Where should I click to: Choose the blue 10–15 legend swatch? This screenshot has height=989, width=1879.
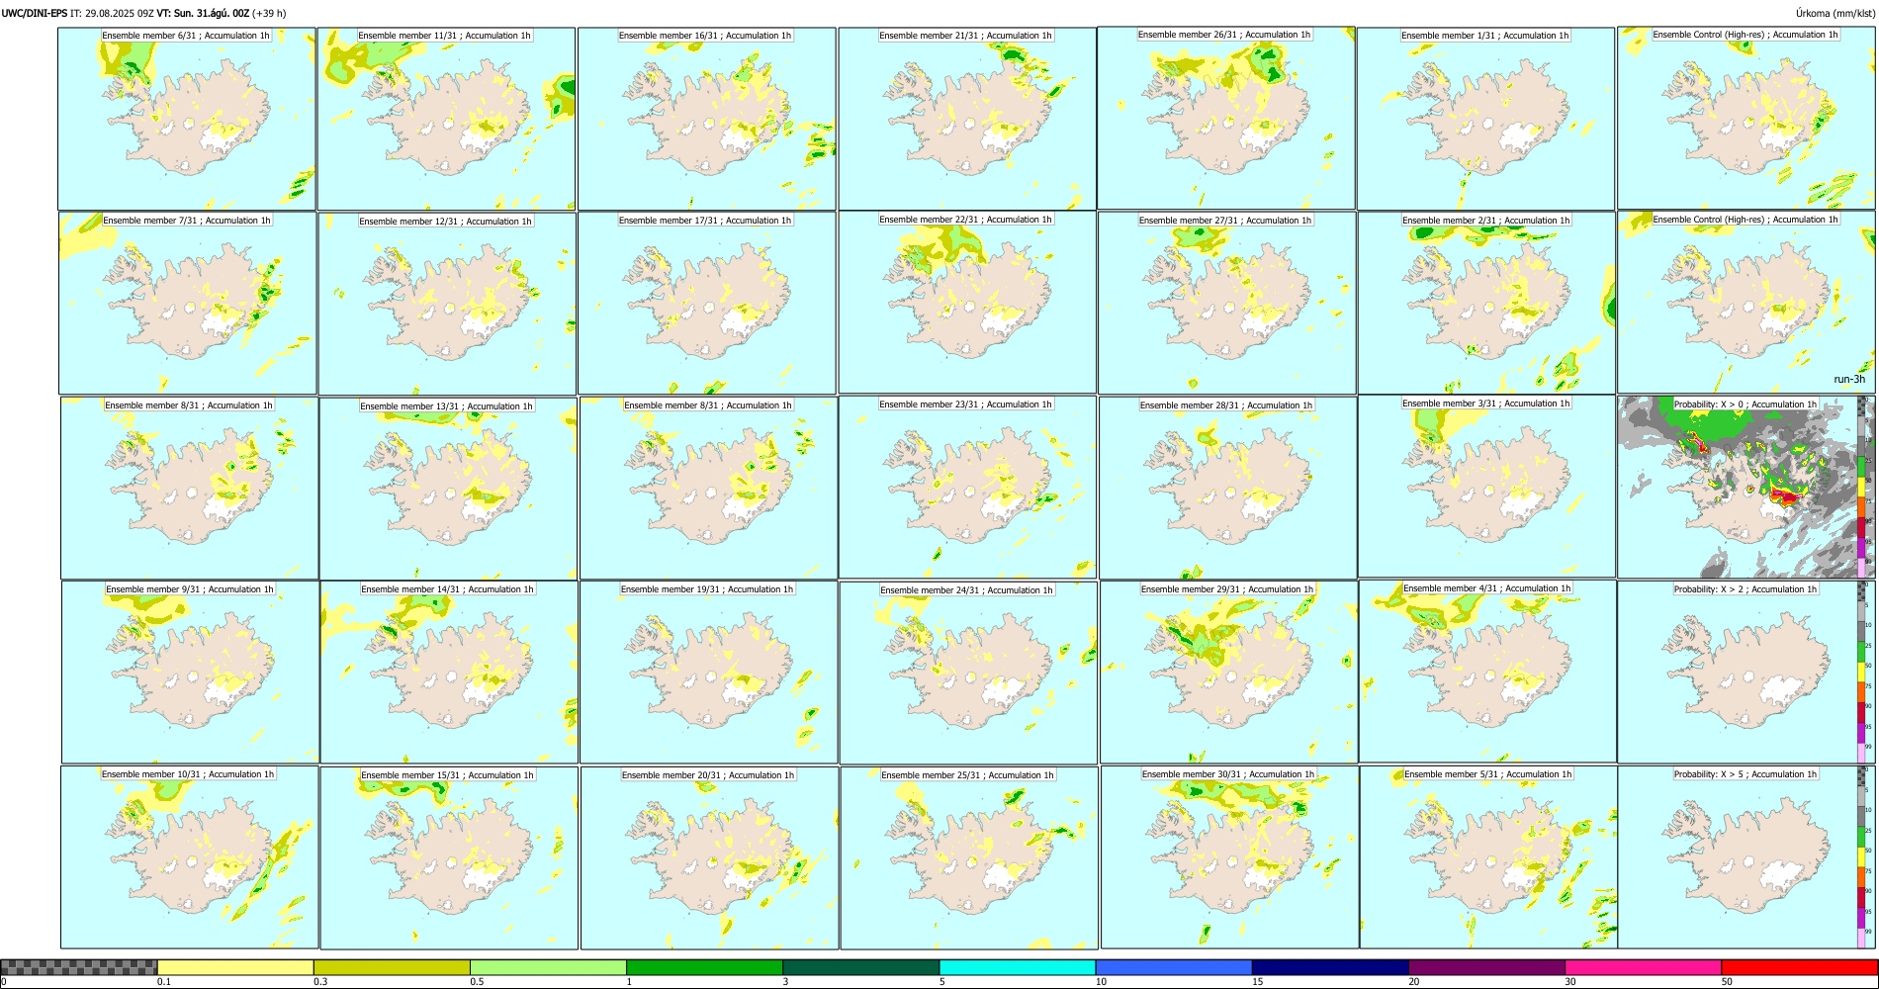point(1174,967)
